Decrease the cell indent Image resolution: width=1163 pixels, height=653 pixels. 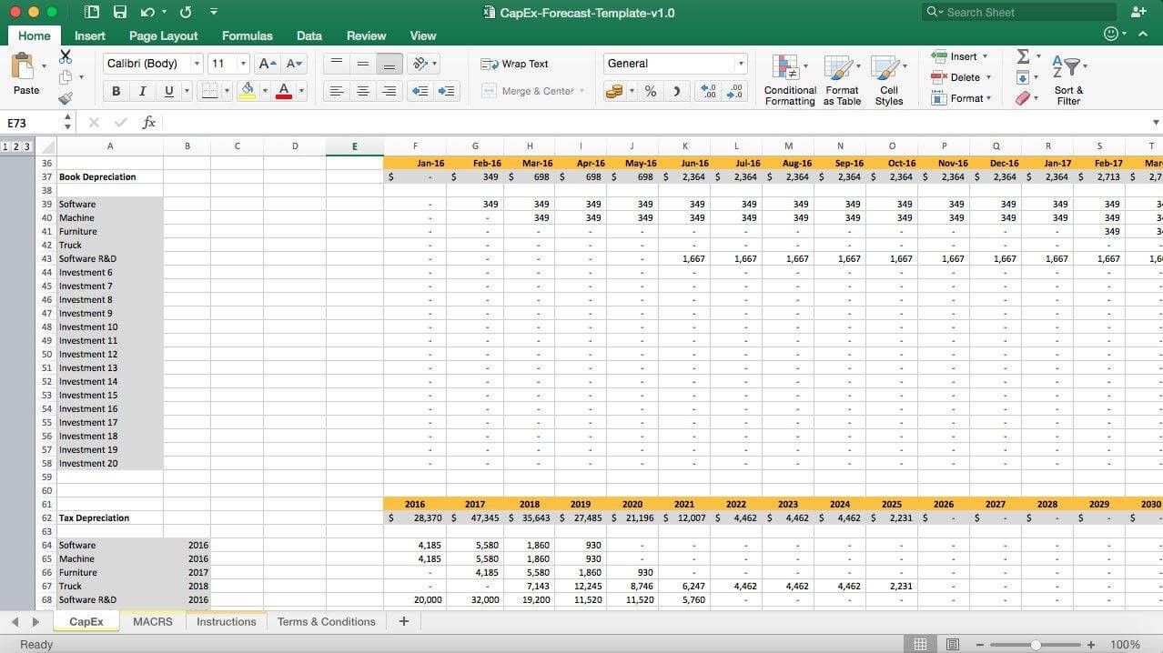[420, 91]
